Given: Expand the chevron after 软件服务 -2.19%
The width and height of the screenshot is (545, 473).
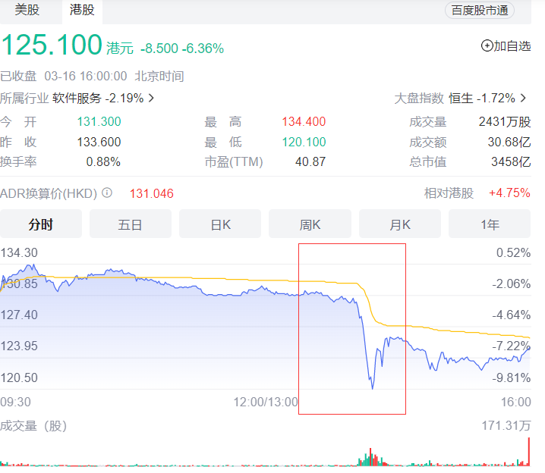Looking at the screenshot, I should coord(151,98).
